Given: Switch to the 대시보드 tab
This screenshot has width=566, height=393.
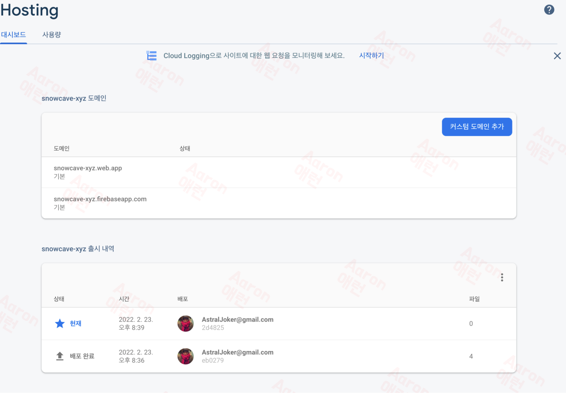Looking at the screenshot, I should point(13,35).
